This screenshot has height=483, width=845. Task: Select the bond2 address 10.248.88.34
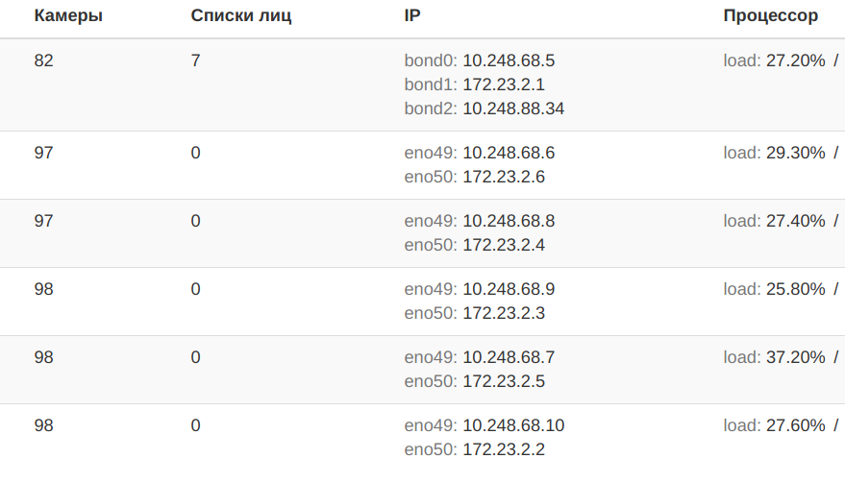(x=513, y=109)
